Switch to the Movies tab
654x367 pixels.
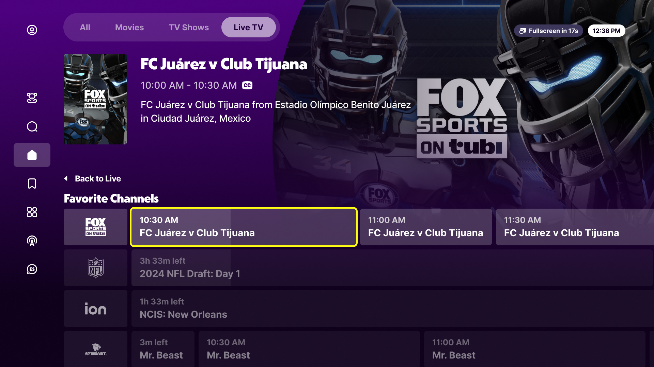click(129, 28)
